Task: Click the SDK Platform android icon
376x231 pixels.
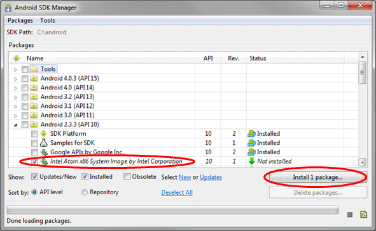Action: pos(44,134)
